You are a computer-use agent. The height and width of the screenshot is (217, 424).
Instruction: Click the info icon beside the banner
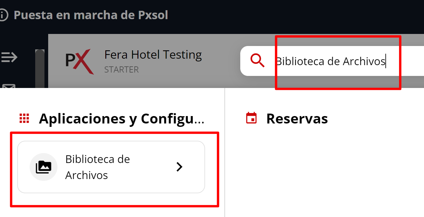coord(3,14)
